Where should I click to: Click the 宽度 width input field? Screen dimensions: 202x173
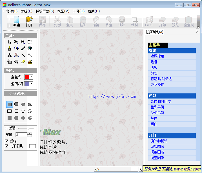21,135
